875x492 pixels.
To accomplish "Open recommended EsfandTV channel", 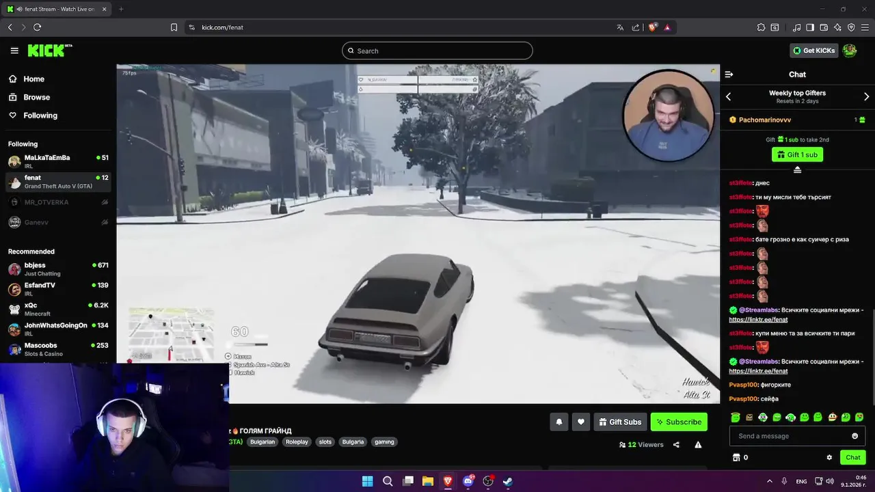I will (58, 289).
